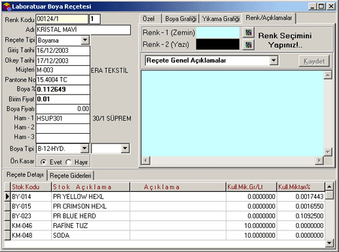
Task: Click the PR CRIMSON HEXL cell
Action: tap(91, 206)
